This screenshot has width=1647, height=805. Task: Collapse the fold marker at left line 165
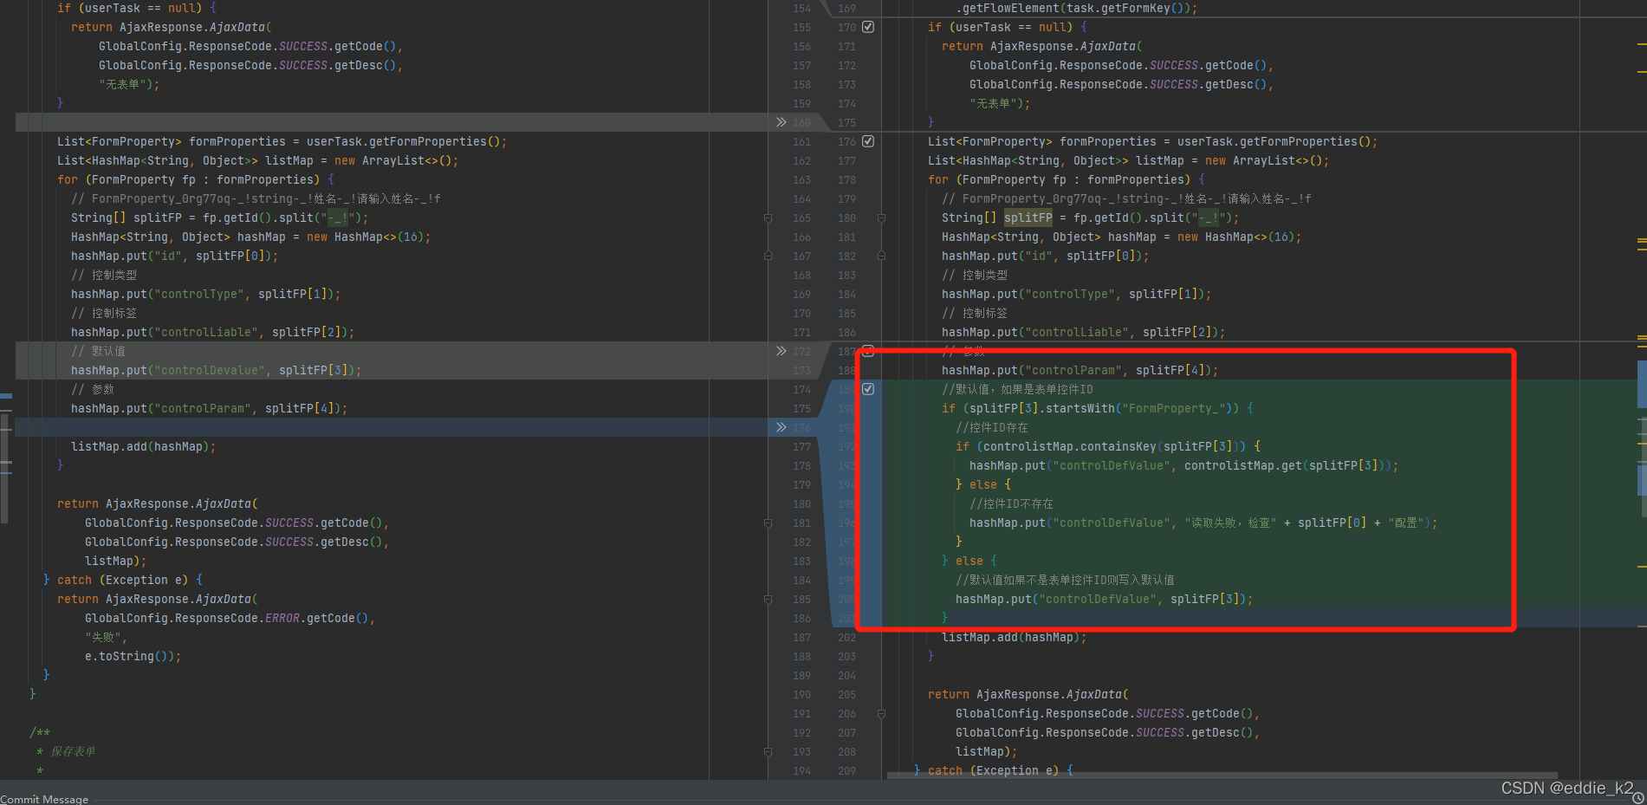(768, 217)
